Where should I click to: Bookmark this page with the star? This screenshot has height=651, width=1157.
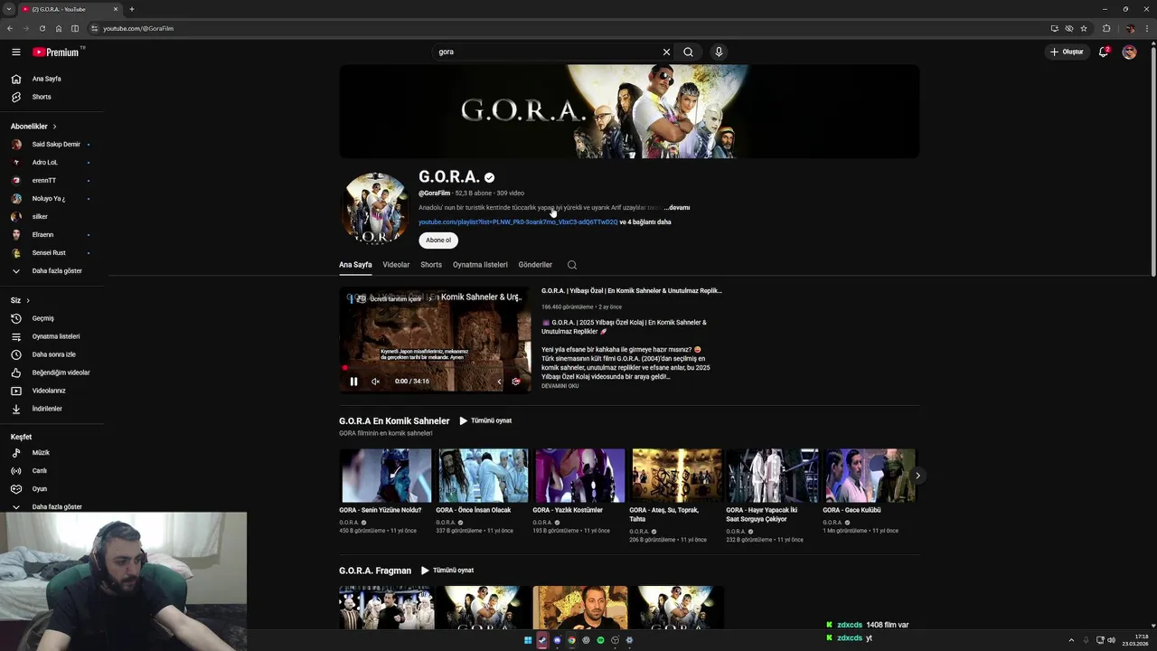(1084, 28)
